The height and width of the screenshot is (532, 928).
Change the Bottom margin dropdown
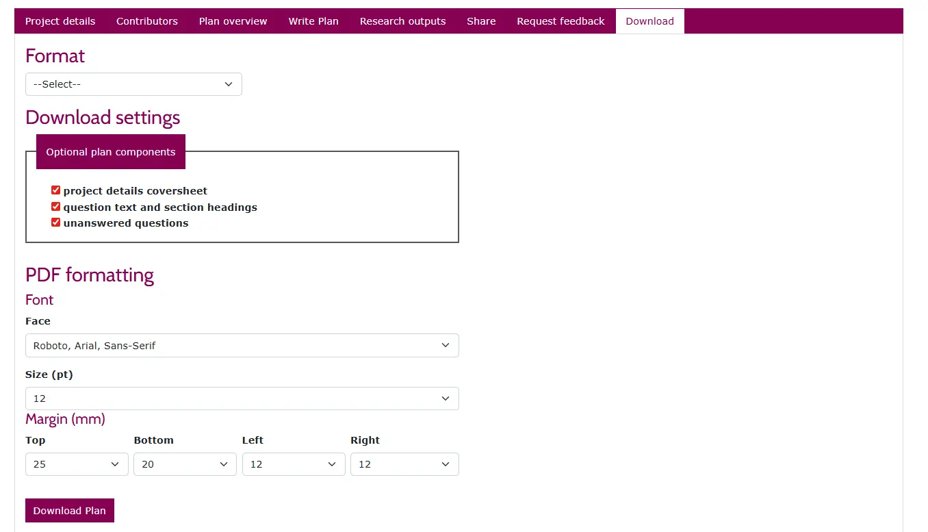(185, 464)
